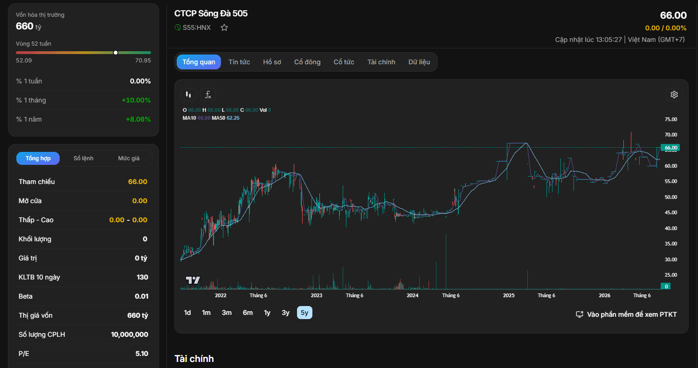This screenshot has width=698, height=368.
Task: Click the Tài chính section heading below the chart
Action: [x=194, y=359]
